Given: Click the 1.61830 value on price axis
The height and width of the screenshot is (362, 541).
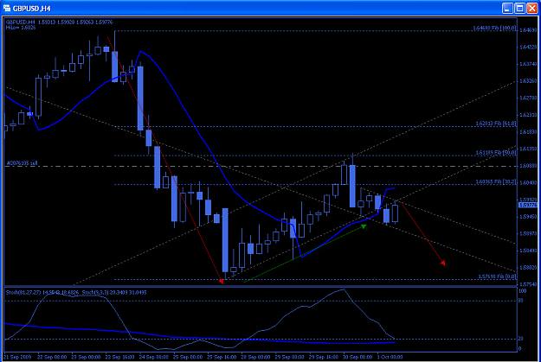Looking at the screenshot, I should coord(528,131).
